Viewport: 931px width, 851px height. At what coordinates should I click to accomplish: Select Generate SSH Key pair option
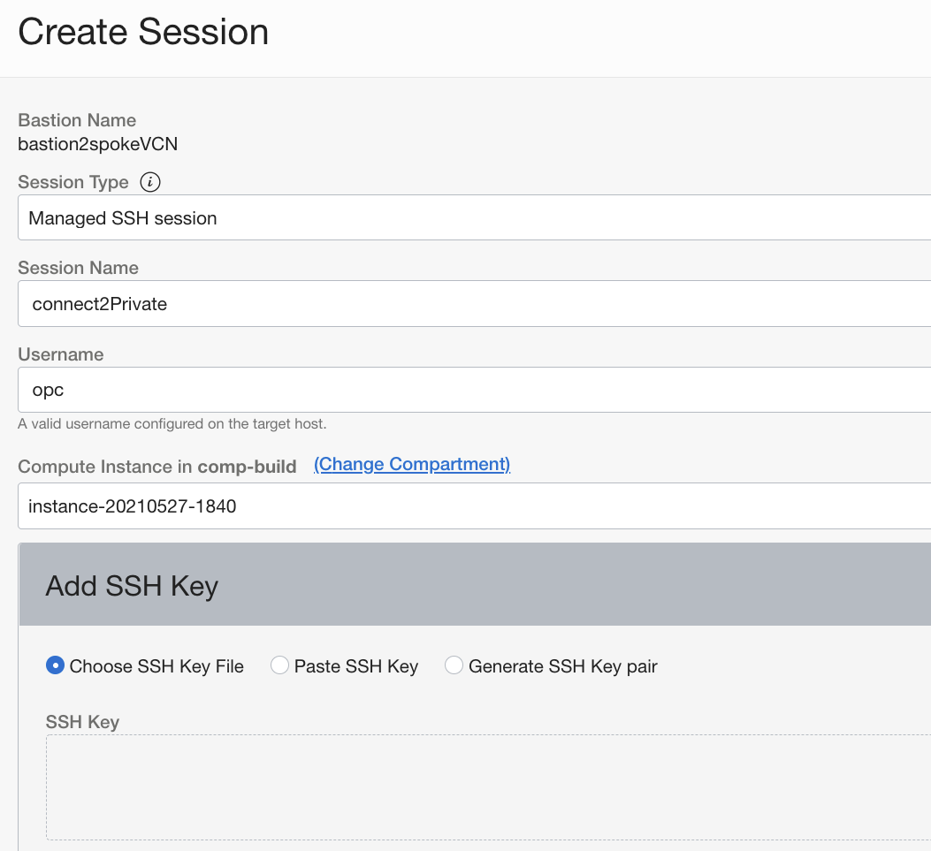coord(454,665)
